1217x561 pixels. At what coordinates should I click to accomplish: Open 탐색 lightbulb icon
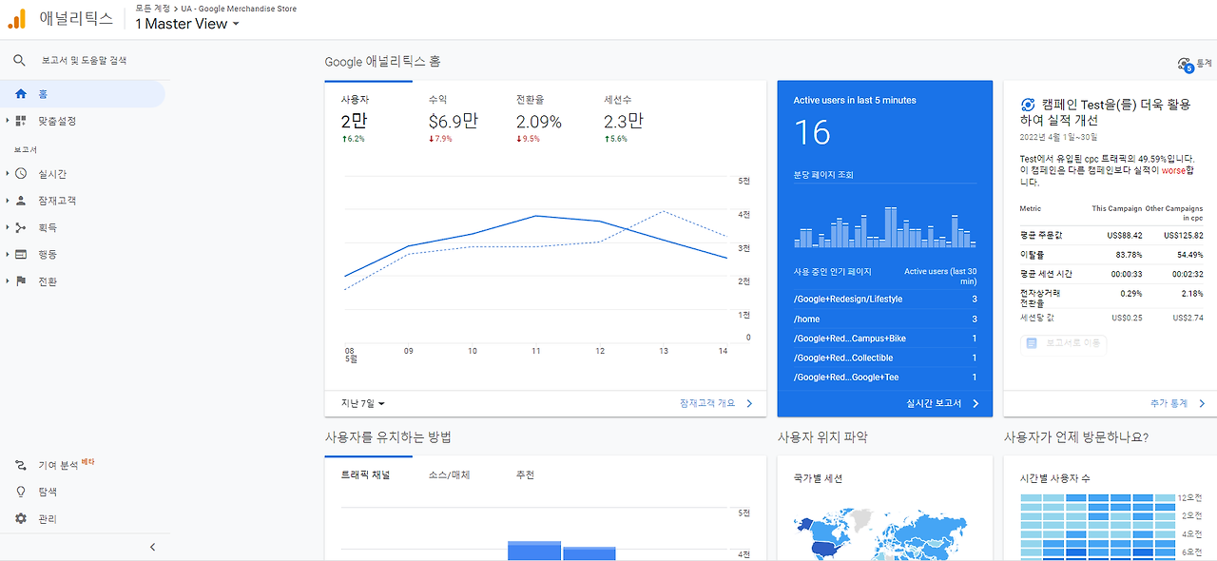point(21,493)
